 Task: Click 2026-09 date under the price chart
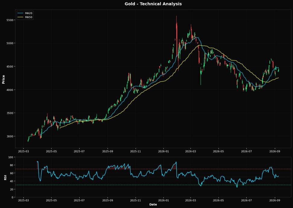(275, 152)
